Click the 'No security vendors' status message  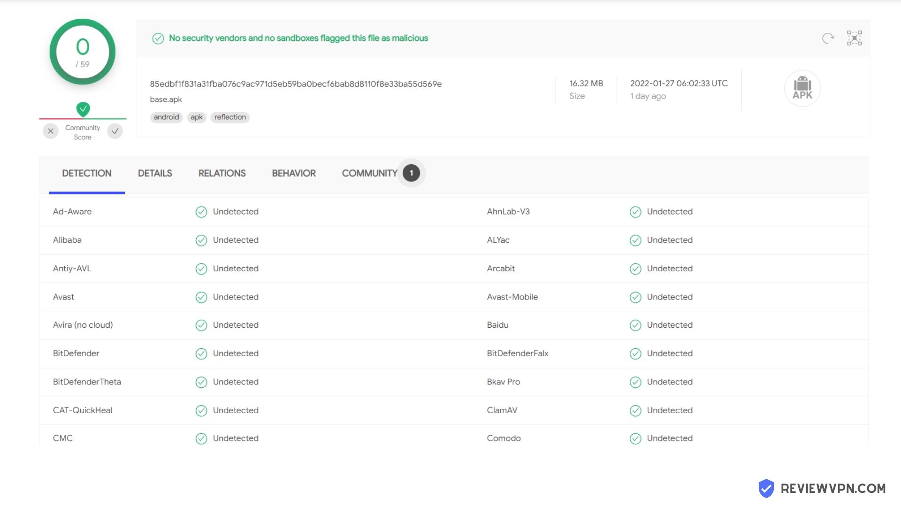click(x=298, y=38)
